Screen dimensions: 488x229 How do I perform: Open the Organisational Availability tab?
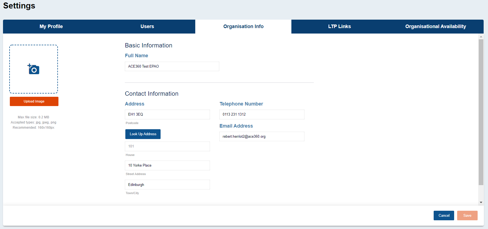pos(436,26)
